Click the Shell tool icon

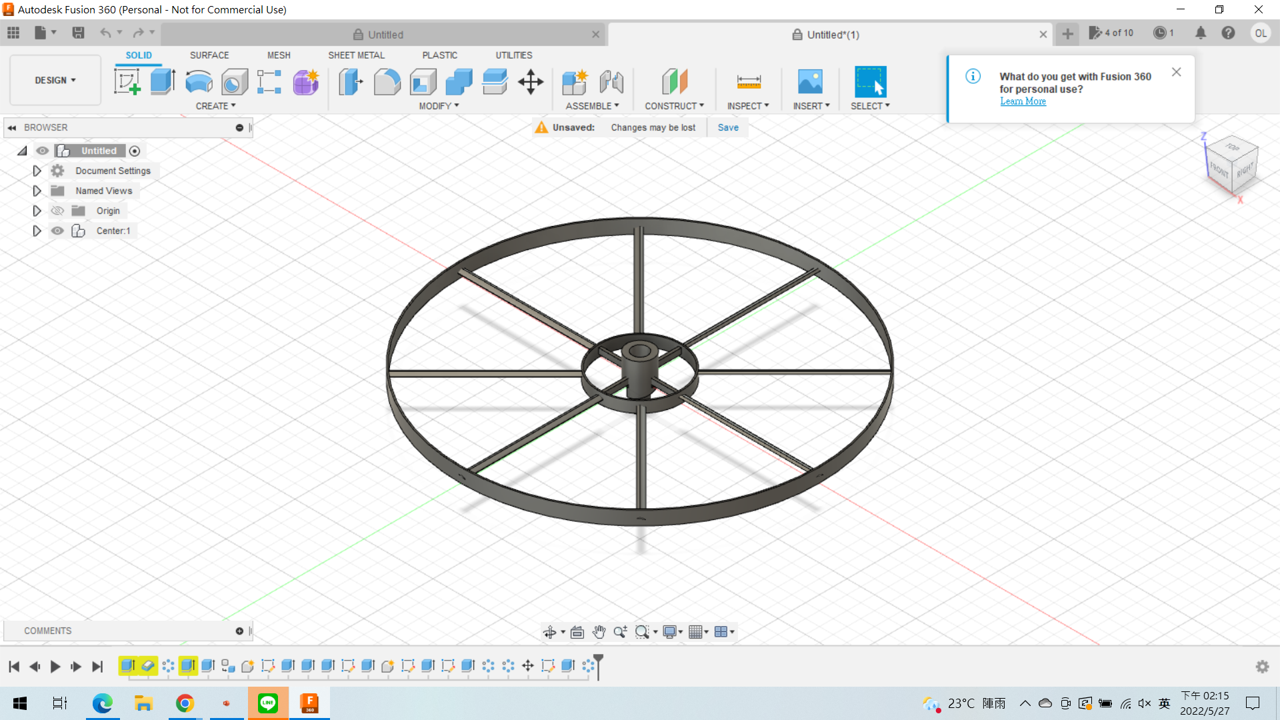(x=423, y=82)
